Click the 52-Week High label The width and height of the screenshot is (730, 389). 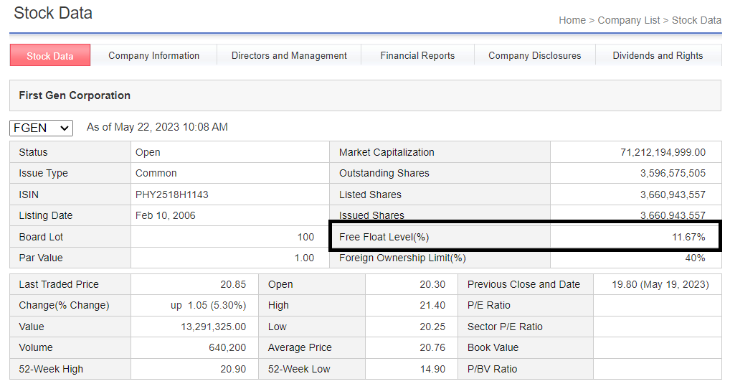[51, 369]
